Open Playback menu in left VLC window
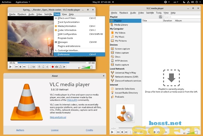Viewport: 203px width, 136px height. point(22,14)
